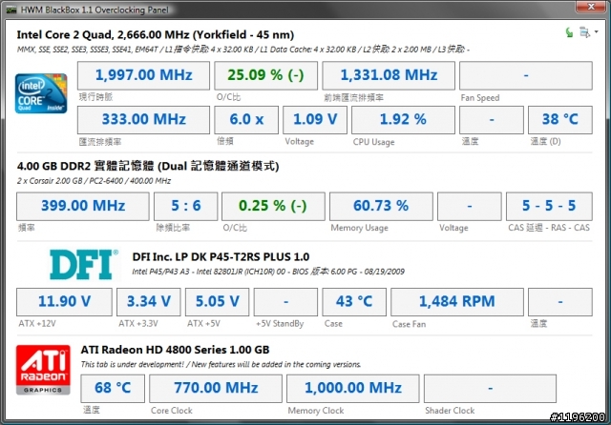611x425 pixels.
Task: Select the 6.0 x multiplier value
Action: [x=246, y=120]
